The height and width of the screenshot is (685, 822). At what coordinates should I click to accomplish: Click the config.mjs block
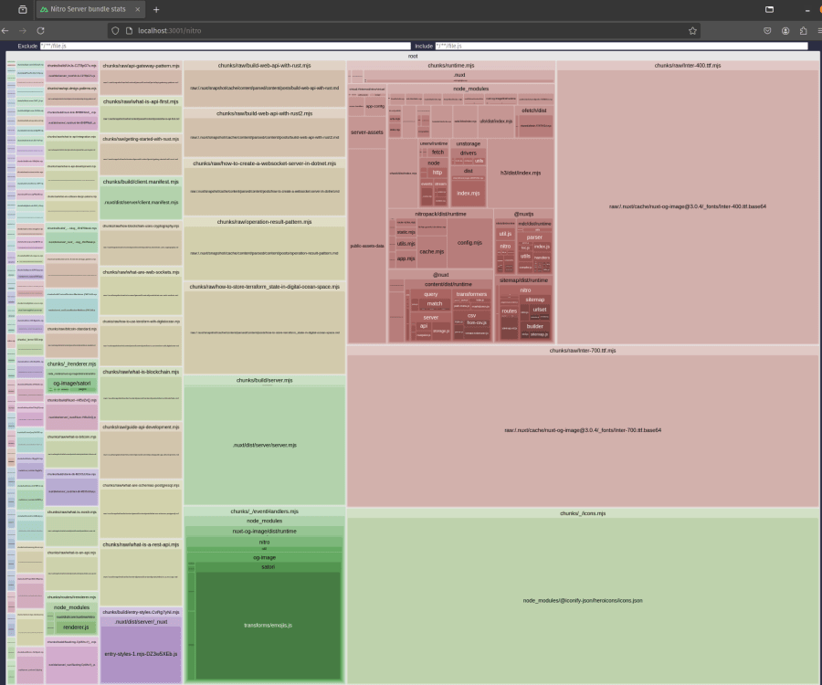(469, 243)
